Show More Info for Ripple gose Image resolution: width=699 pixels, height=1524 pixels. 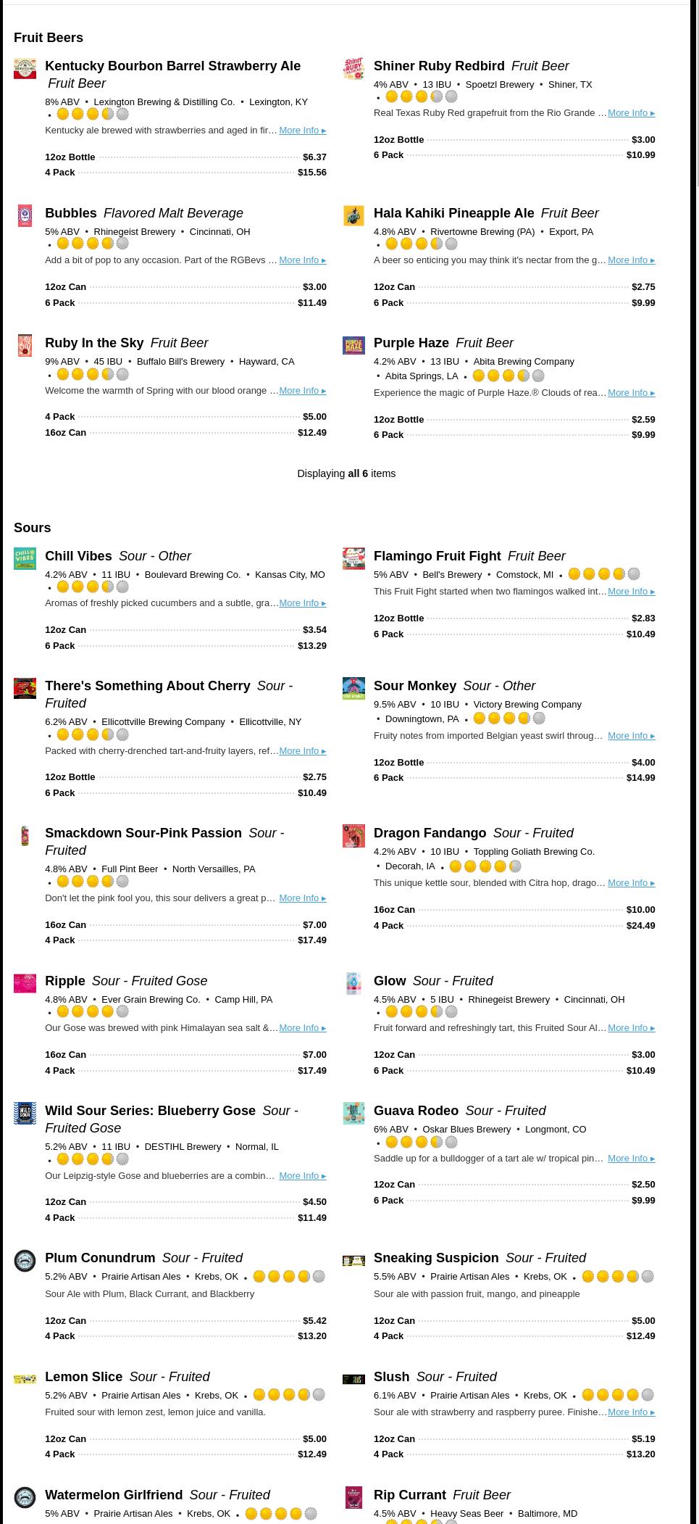click(x=302, y=1028)
